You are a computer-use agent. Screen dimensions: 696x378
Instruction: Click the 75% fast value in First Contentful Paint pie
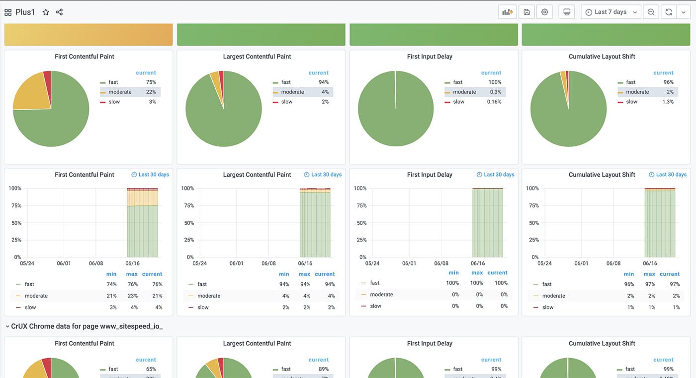point(151,82)
